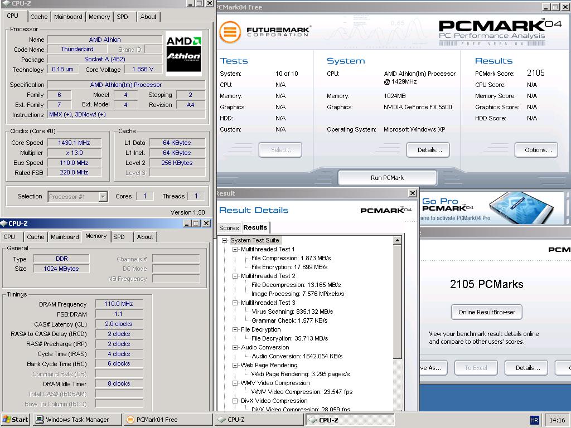This screenshot has height=428, width=571.
Task: Close the Result Details window
Action: click(412, 193)
